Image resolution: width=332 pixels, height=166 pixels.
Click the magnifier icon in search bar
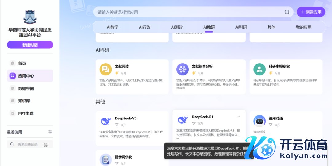click(x=287, y=12)
